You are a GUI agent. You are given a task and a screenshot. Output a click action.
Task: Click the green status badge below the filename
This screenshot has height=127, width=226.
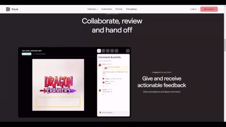point(27,54)
